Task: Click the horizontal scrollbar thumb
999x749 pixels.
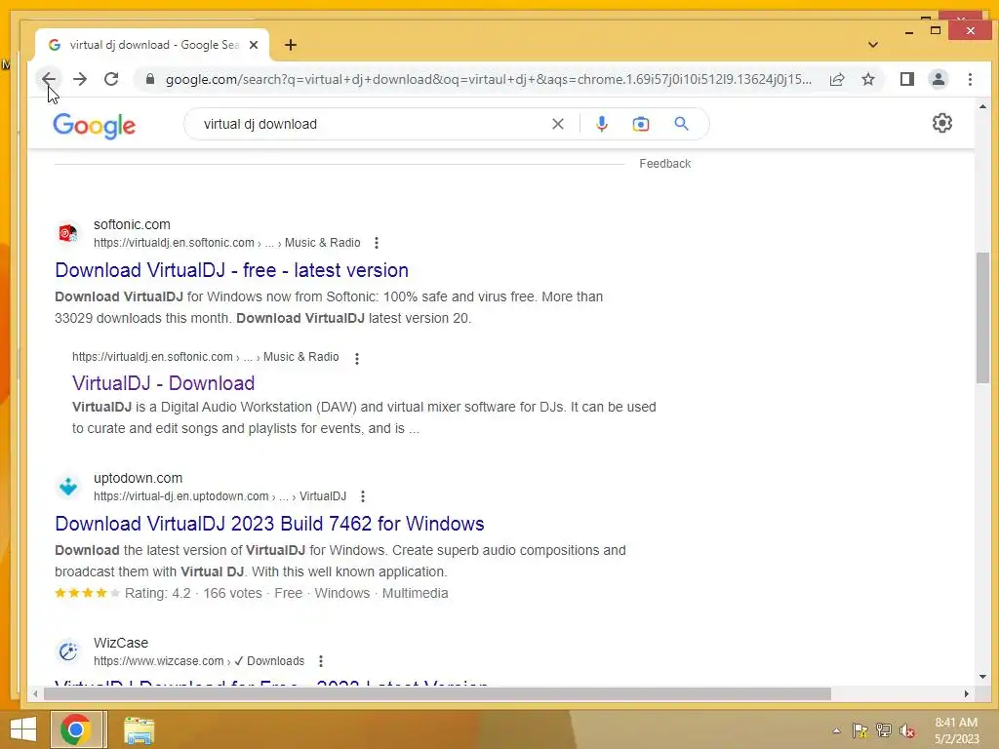Action: [x=437, y=693]
